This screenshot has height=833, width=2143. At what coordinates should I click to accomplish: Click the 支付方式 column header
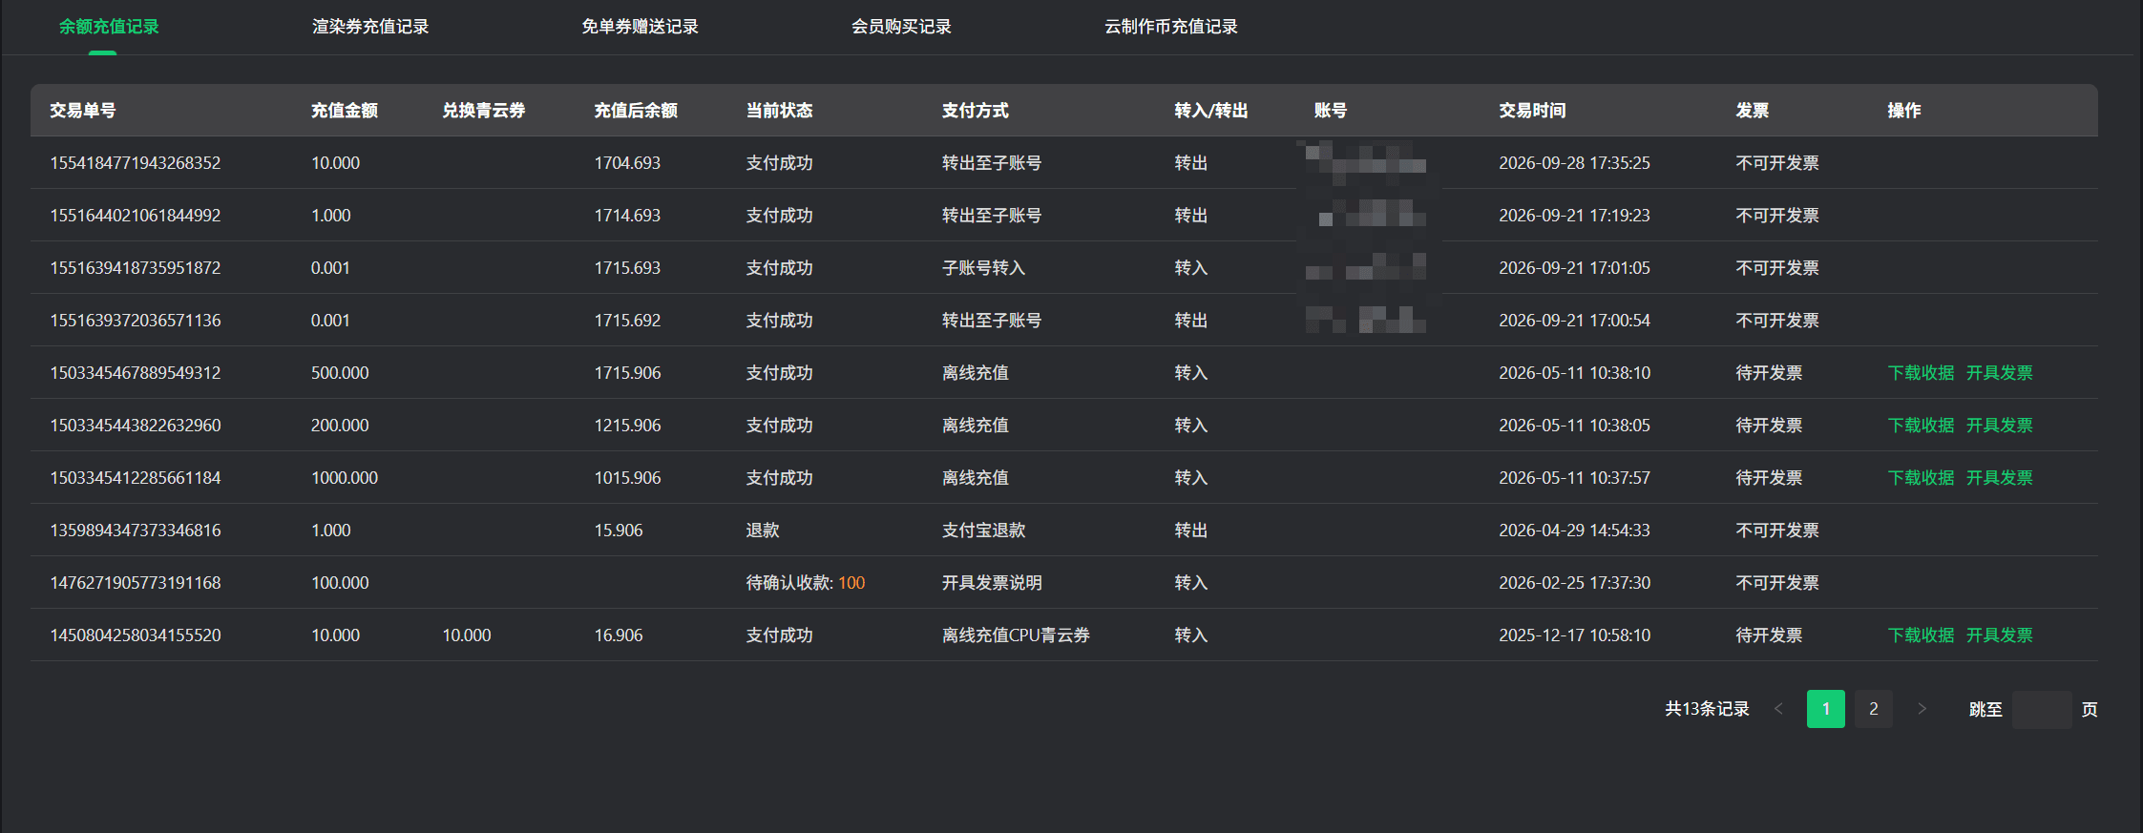pyautogui.click(x=975, y=111)
